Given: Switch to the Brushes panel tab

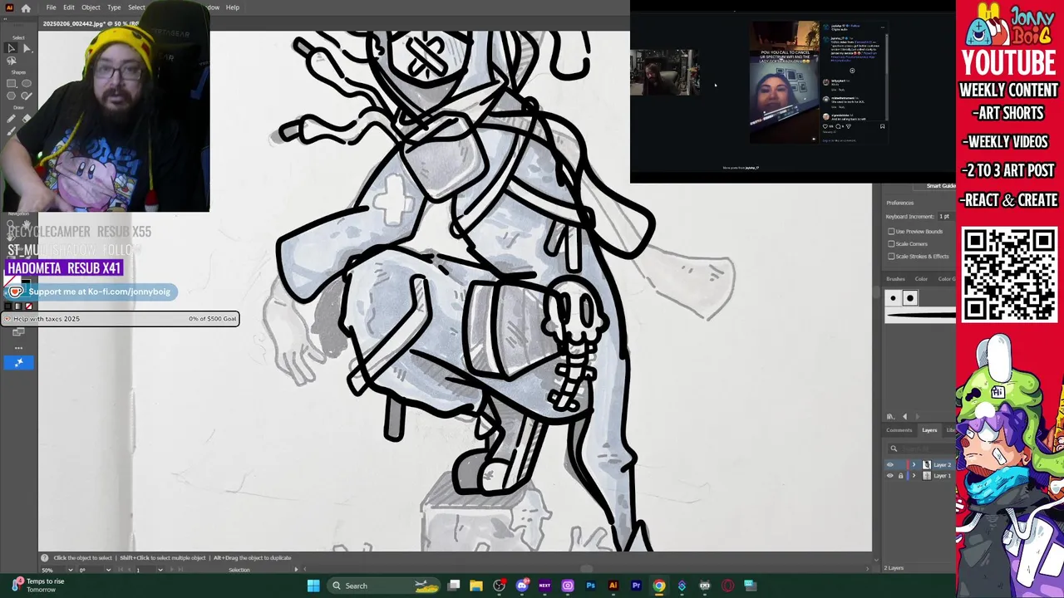Looking at the screenshot, I should coord(895,279).
